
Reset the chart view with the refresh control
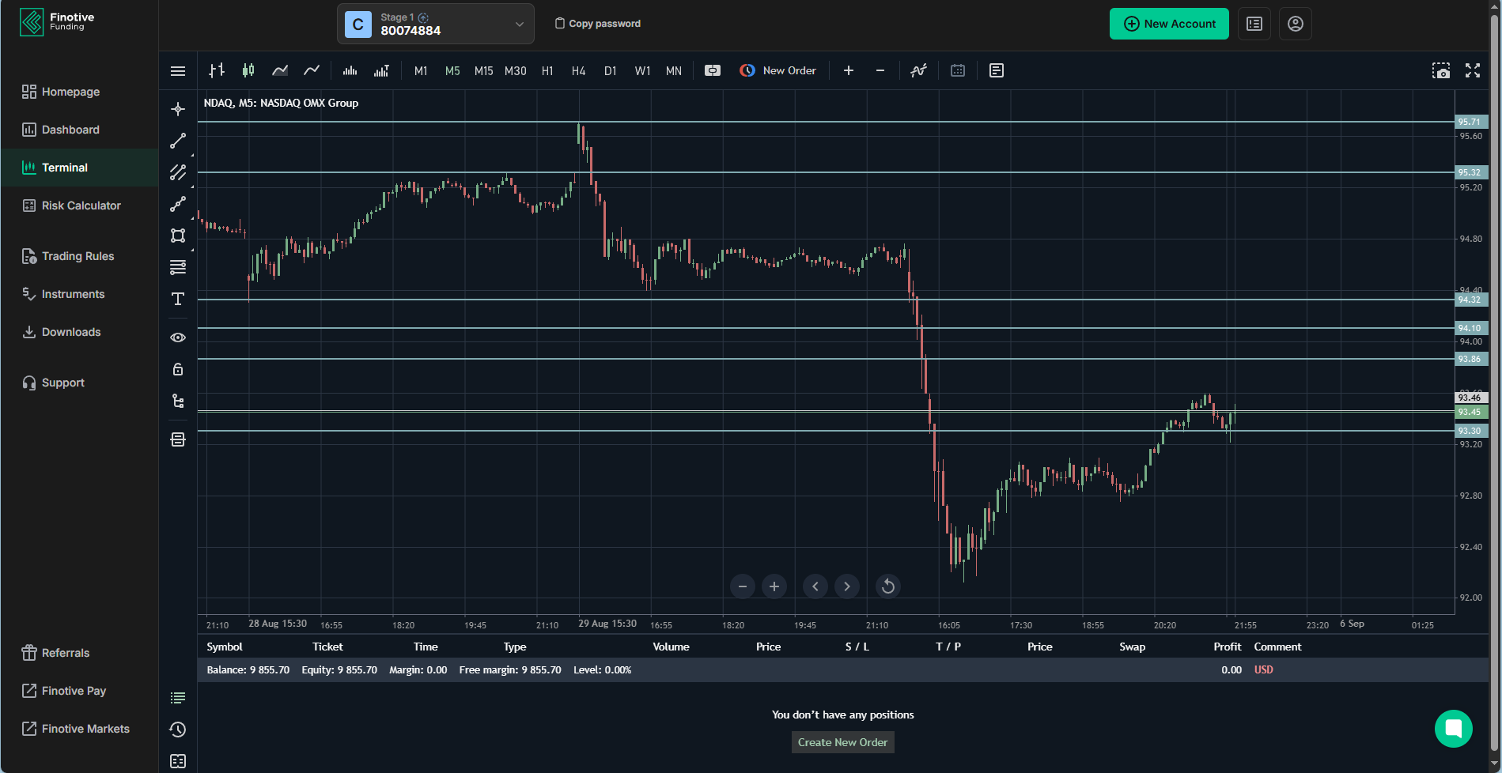[888, 586]
